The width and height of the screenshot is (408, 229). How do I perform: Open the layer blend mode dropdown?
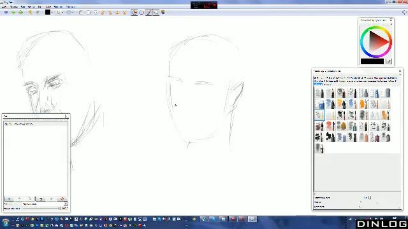pos(45,204)
